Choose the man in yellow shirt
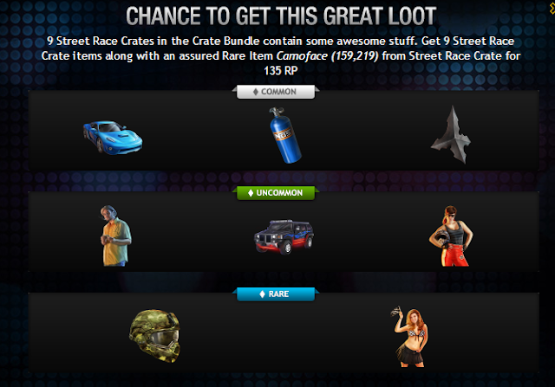 point(115,235)
